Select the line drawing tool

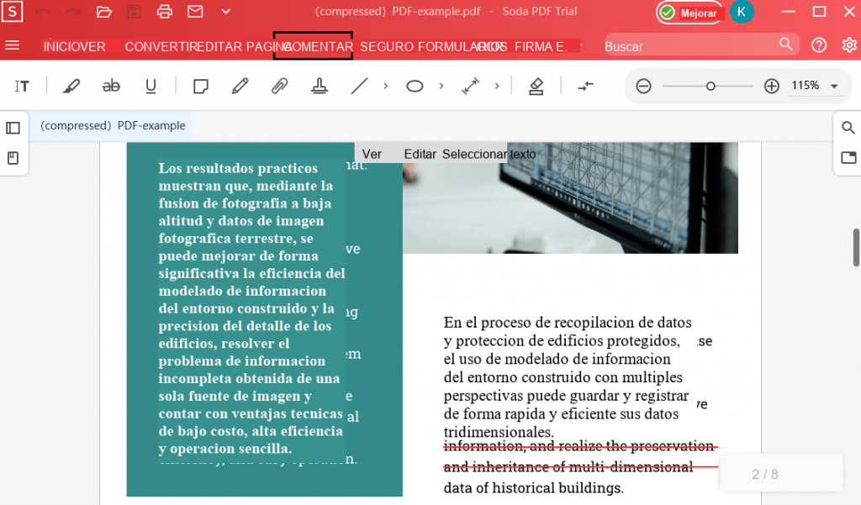(x=359, y=87)
